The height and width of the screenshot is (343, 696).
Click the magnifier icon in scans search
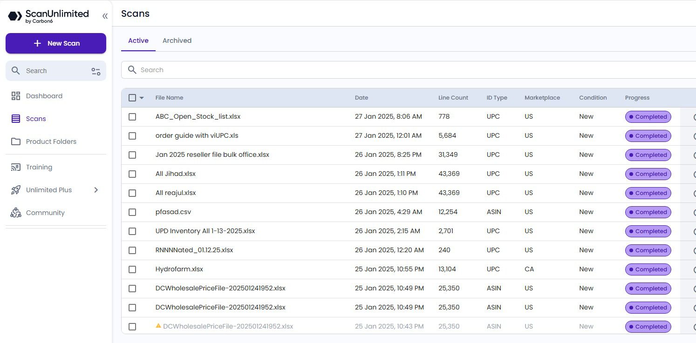pos(132,70)
